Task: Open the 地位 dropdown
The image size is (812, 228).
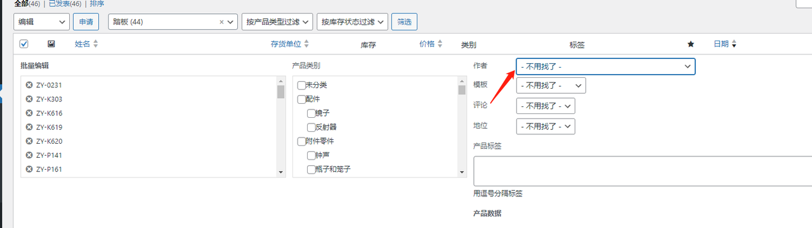Action: point(546,126)
